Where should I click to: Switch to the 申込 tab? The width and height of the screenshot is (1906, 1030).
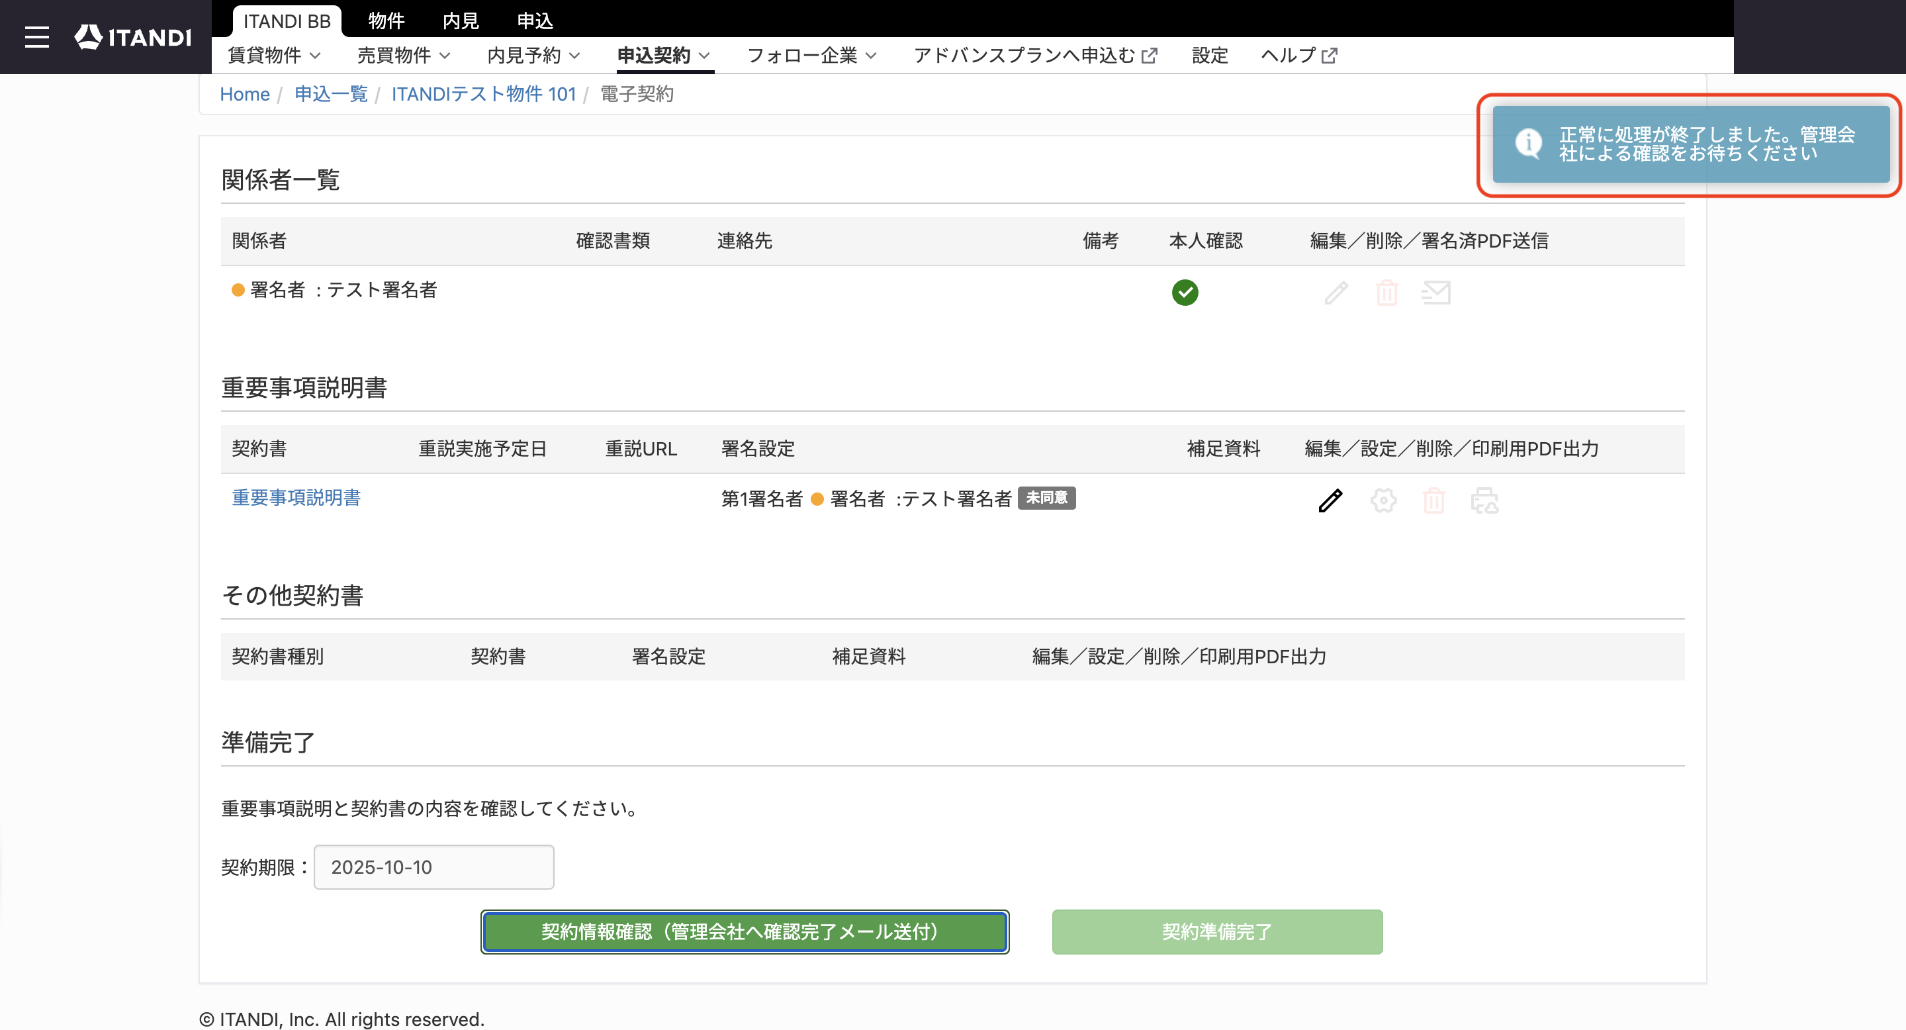535,21
